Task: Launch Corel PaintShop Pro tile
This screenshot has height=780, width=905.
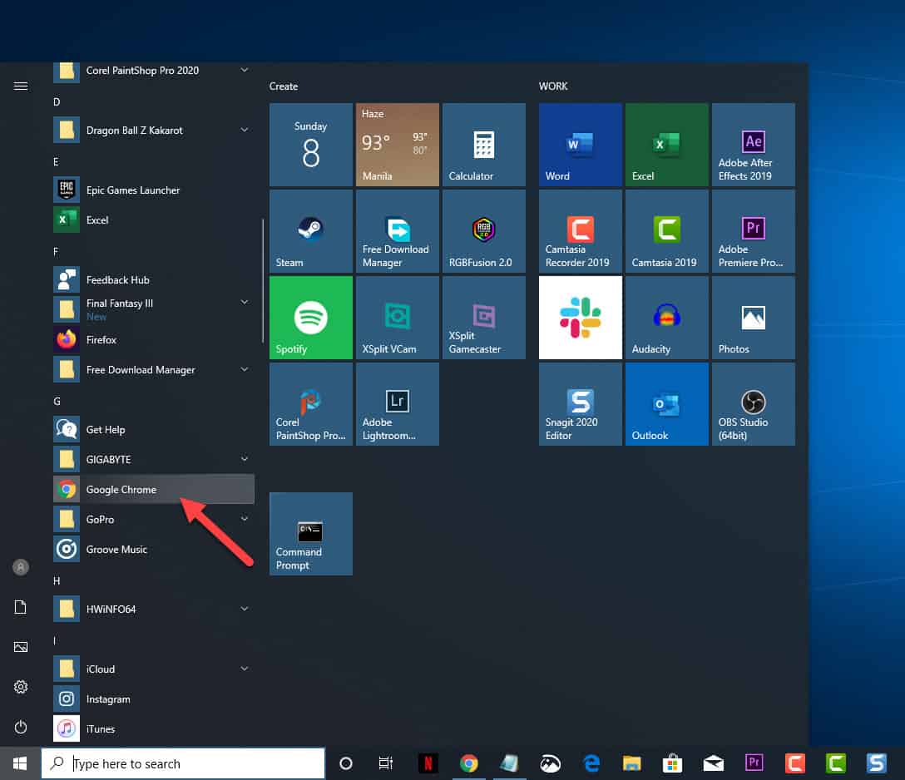Action: [x=310, y=404]
